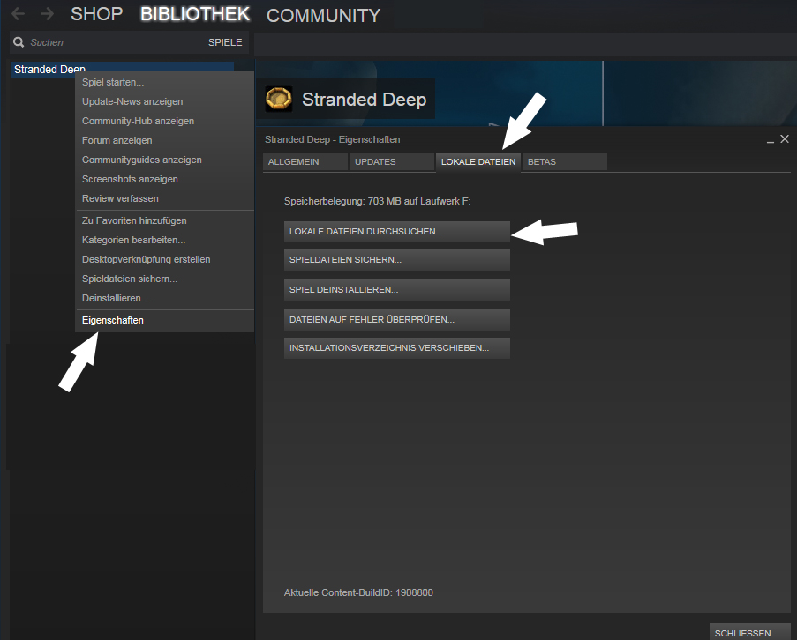
Task: Switch to the LOKALE DATEIEN tab
Action: point(477,162)
